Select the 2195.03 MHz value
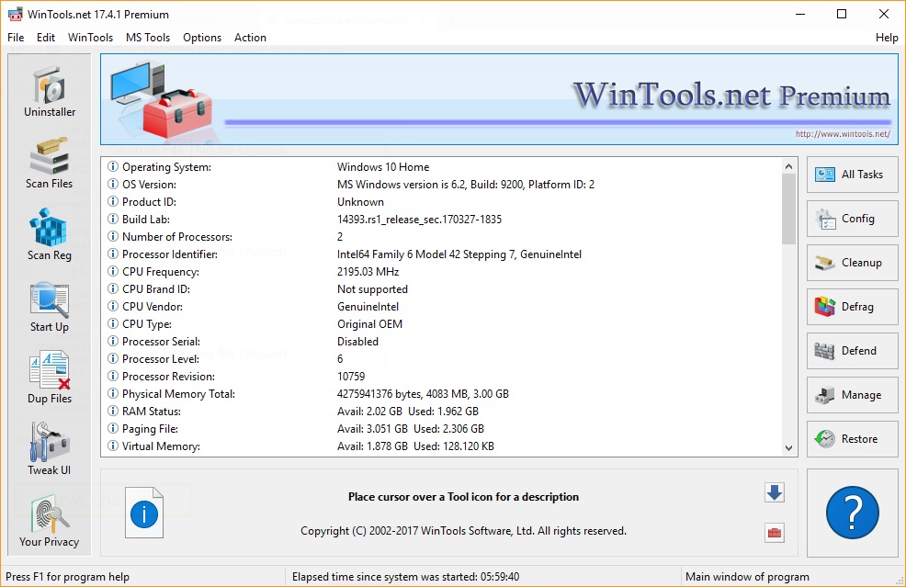906x587 pixels. (368, 272)
